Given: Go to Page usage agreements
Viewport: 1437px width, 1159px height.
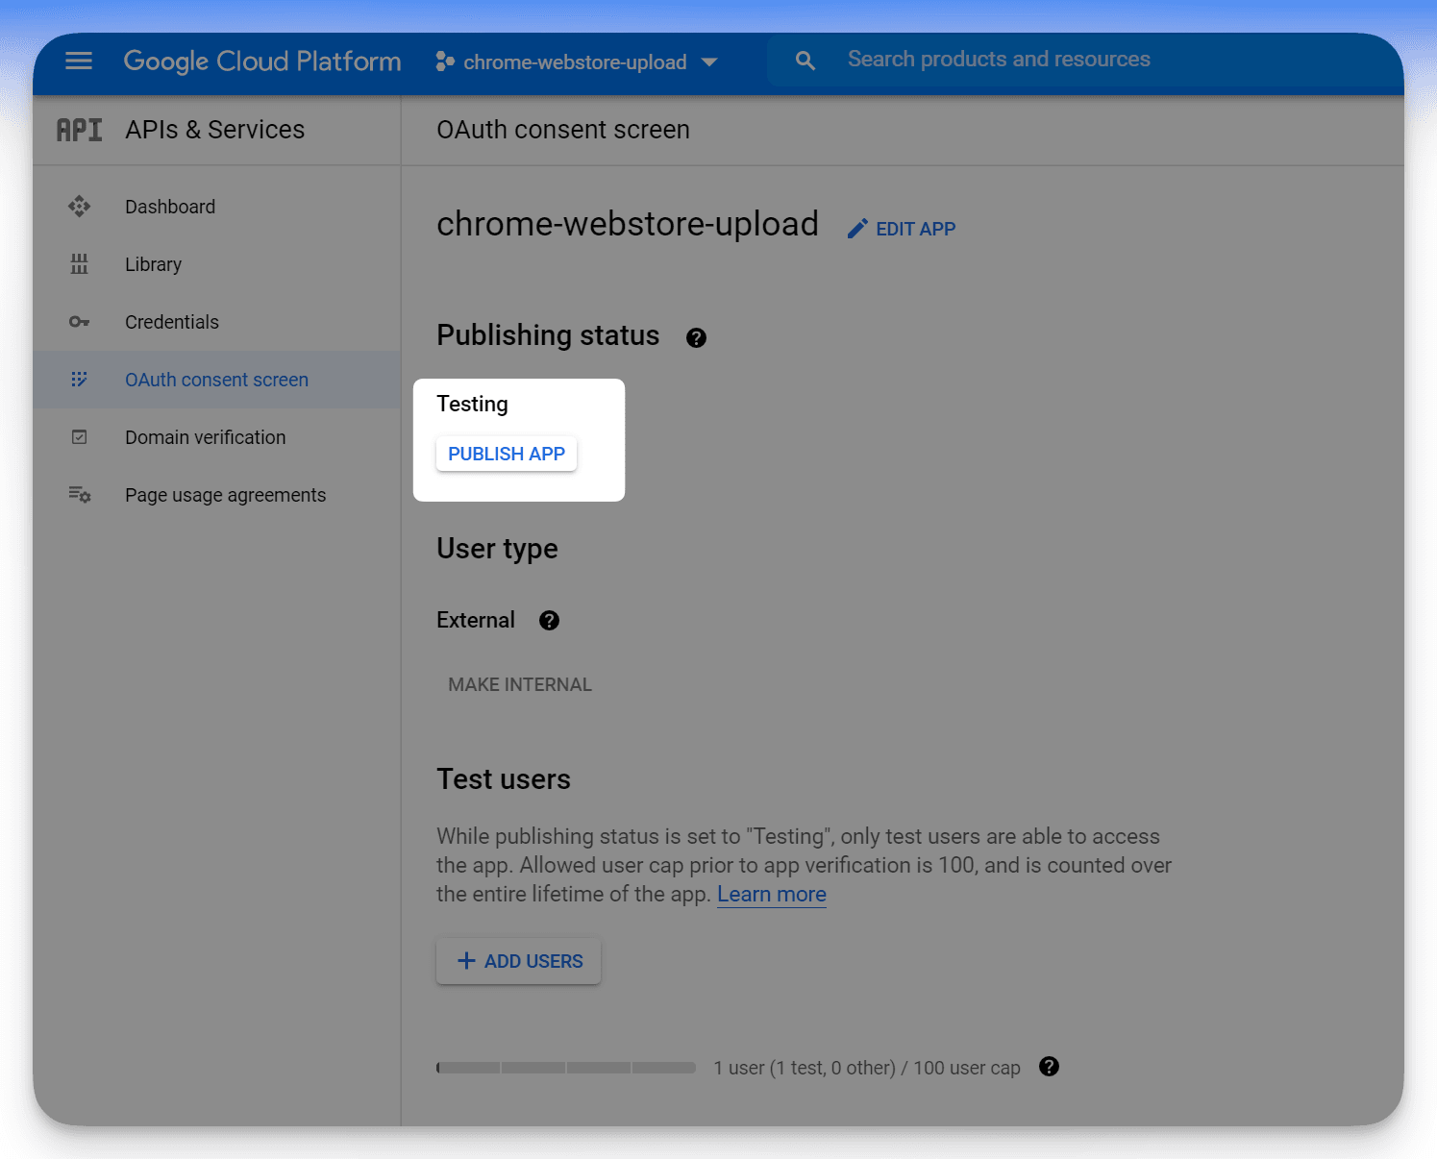Looking at the screenshot, I should [x=225, y=495].
